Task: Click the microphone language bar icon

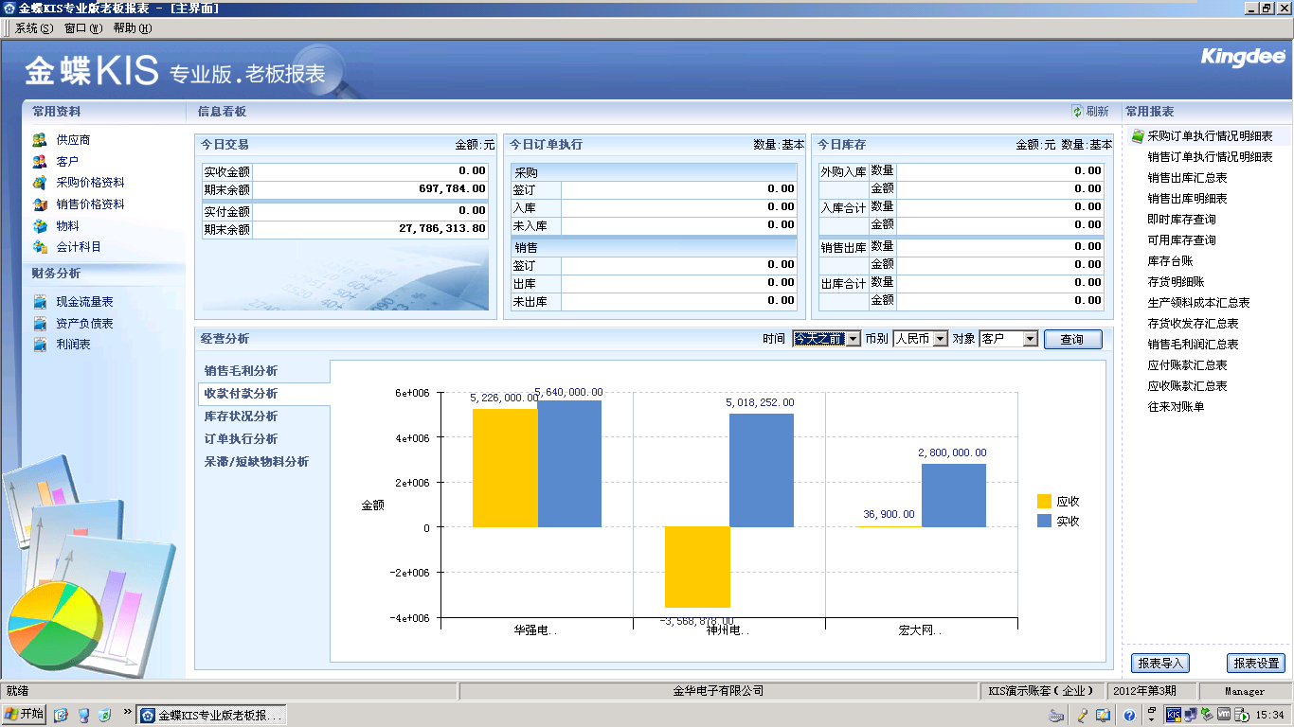Action: (x=1083, y=716)
